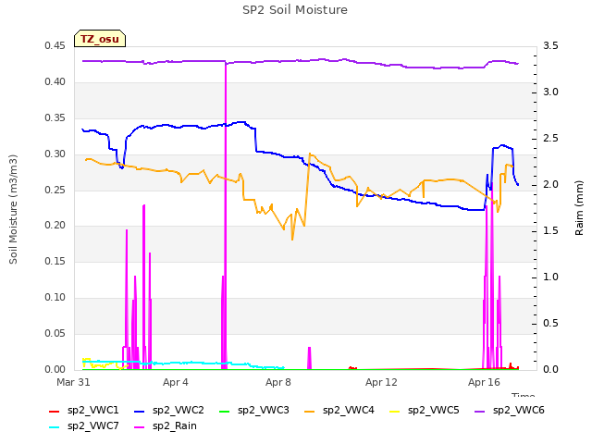Click the 0.10 left axis tick value
592x444 pixels.
tap(55, 297)
